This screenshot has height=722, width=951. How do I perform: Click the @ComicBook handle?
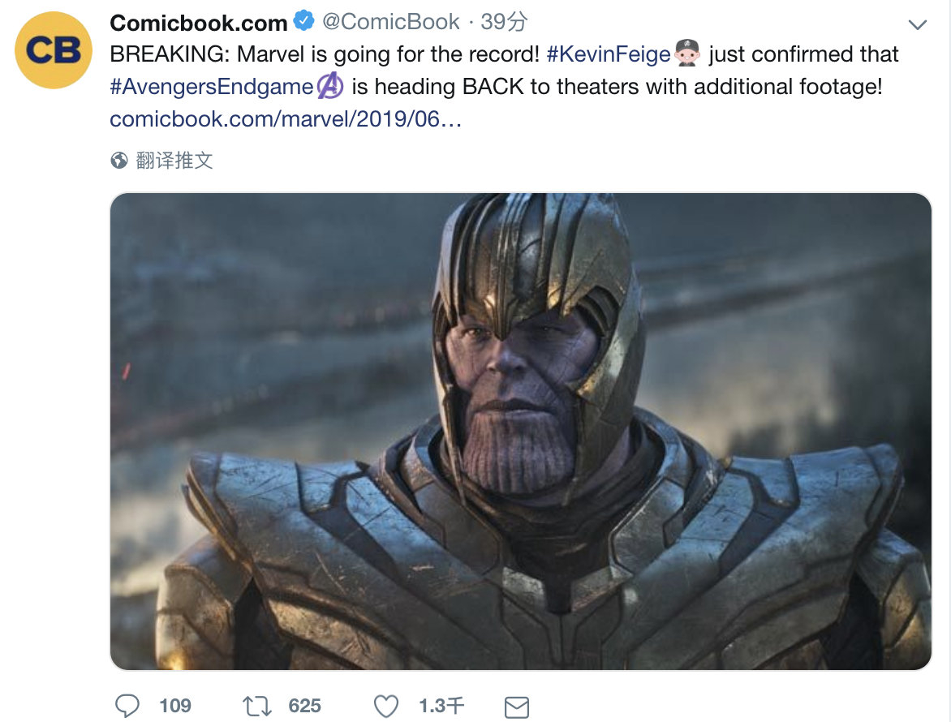[390, 22]
